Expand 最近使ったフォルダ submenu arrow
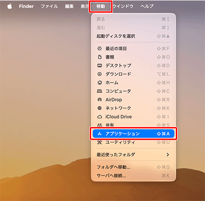This screenshot has width=205, height=201. (x=168, y=155)
